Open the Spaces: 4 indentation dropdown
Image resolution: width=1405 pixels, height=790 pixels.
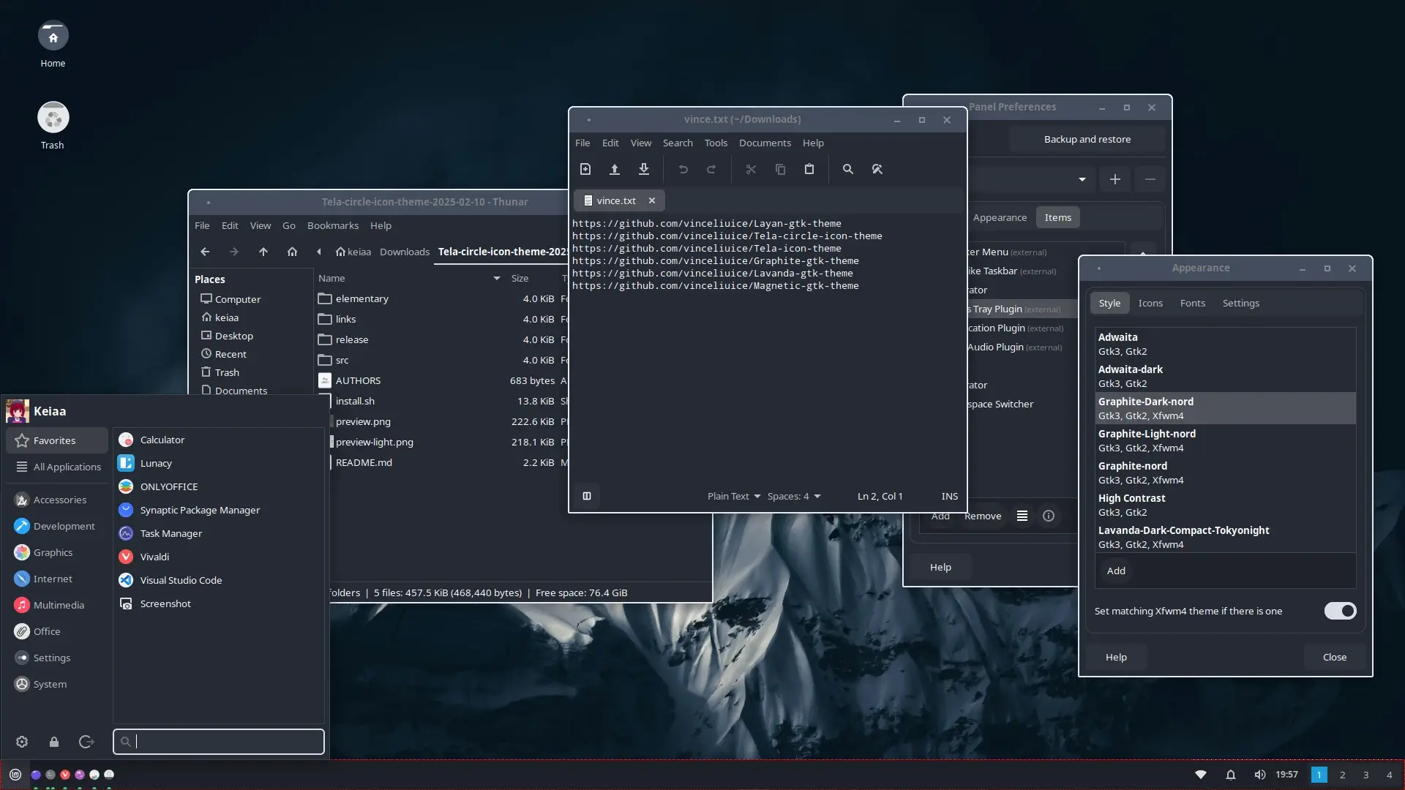793,496
